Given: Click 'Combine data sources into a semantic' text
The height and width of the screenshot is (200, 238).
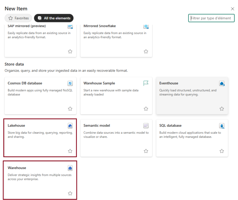Looking at the screenshot, I should coord(116,135).
